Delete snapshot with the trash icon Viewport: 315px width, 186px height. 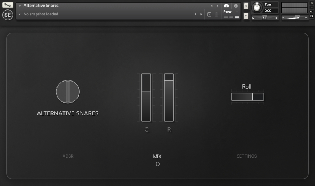coord(217,14)
